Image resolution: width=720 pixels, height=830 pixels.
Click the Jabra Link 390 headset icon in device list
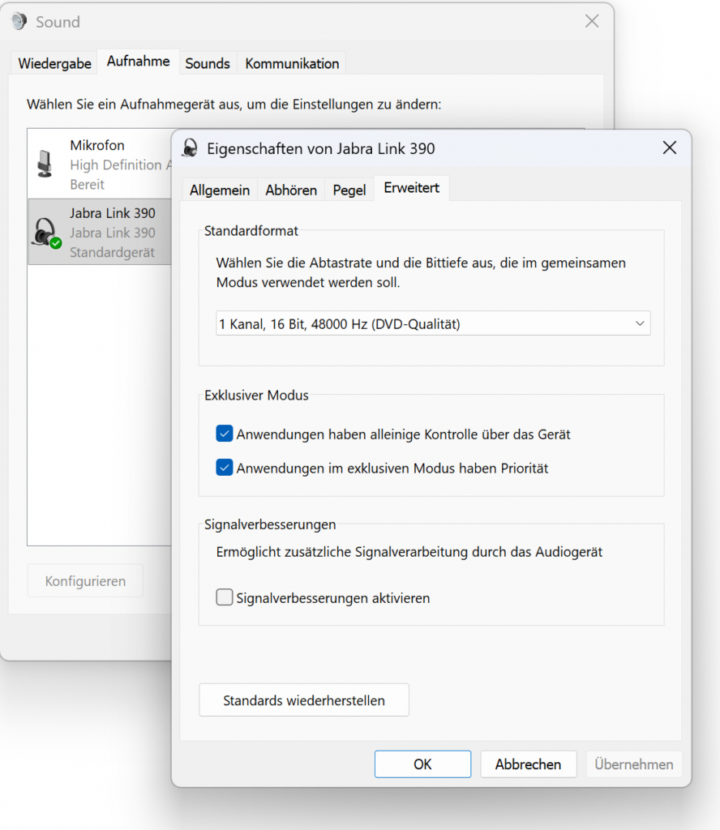[46, 233]
